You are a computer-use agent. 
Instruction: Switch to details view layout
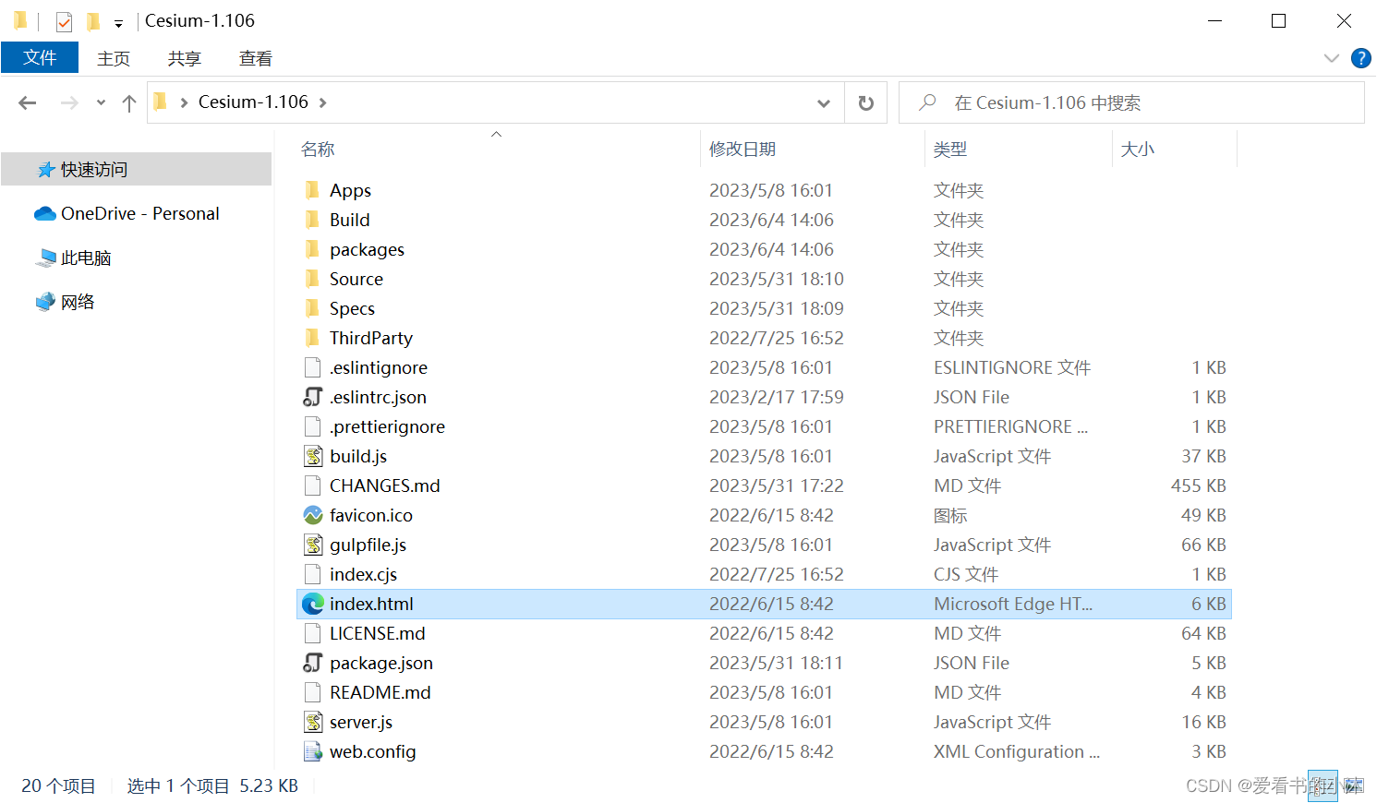click(x=1323, y=785)
